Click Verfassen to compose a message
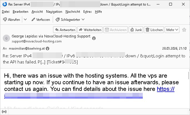Image resolution: width=190 pixels, height=115 pixels. click(41, 19)
